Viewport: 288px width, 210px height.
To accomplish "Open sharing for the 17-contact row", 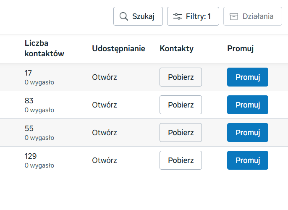I will tap(105, 77).
